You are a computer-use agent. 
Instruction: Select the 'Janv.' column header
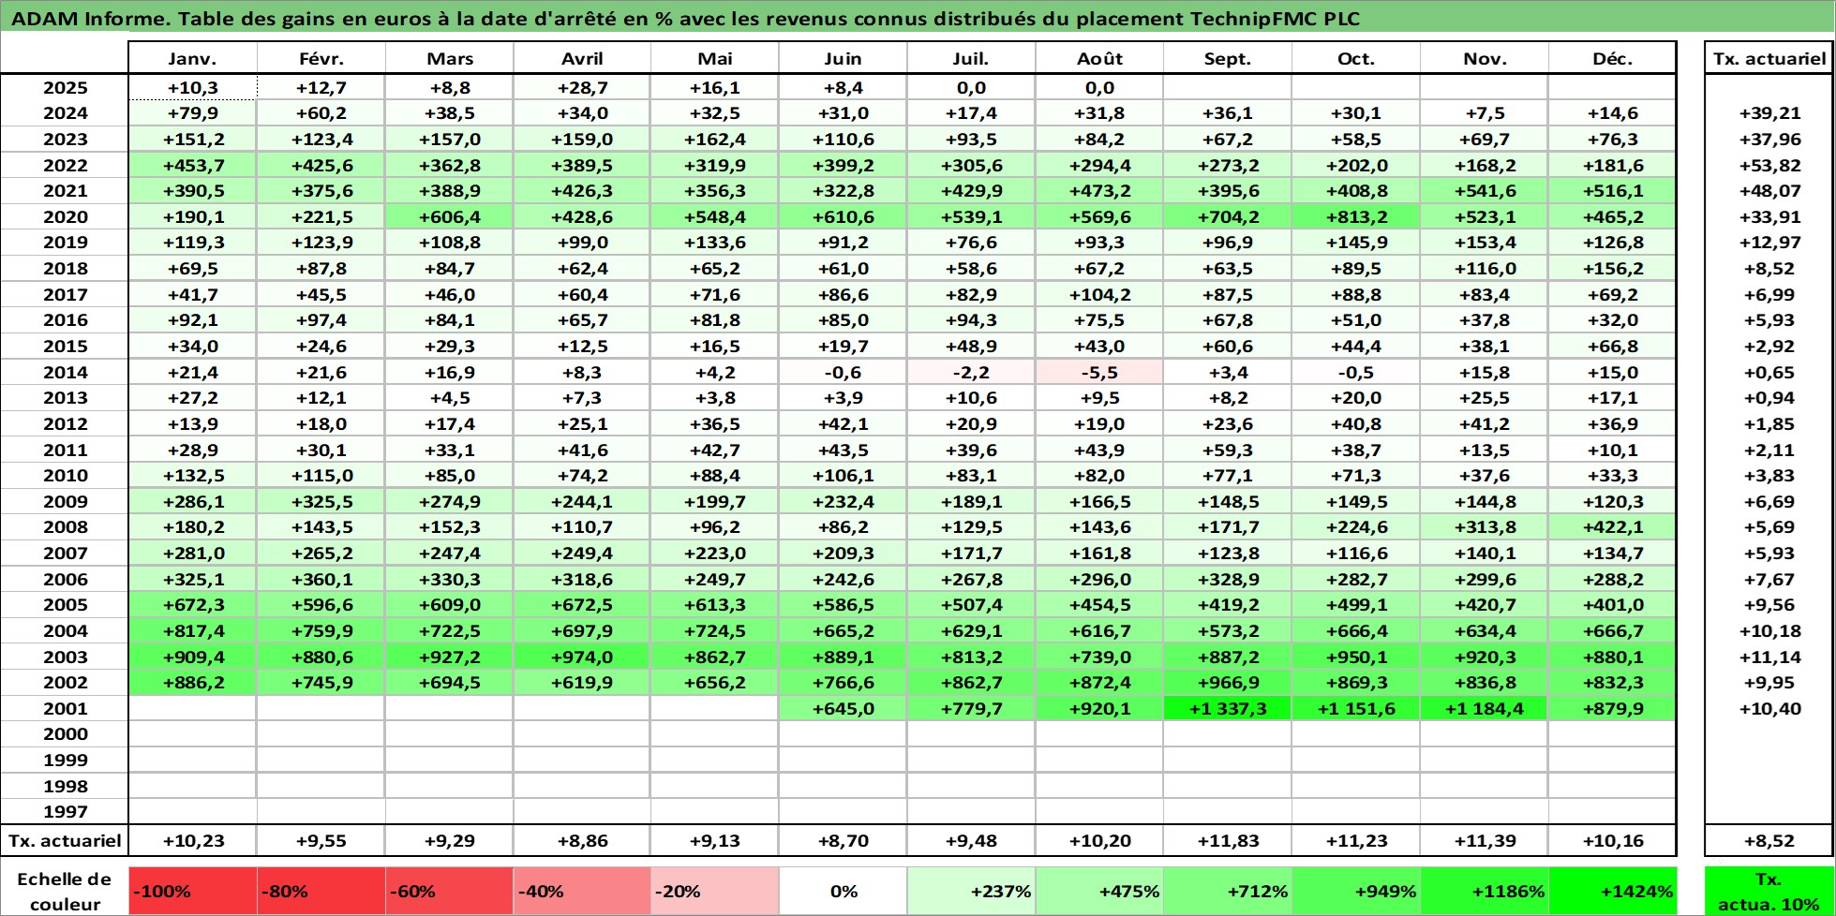point(192,58)
